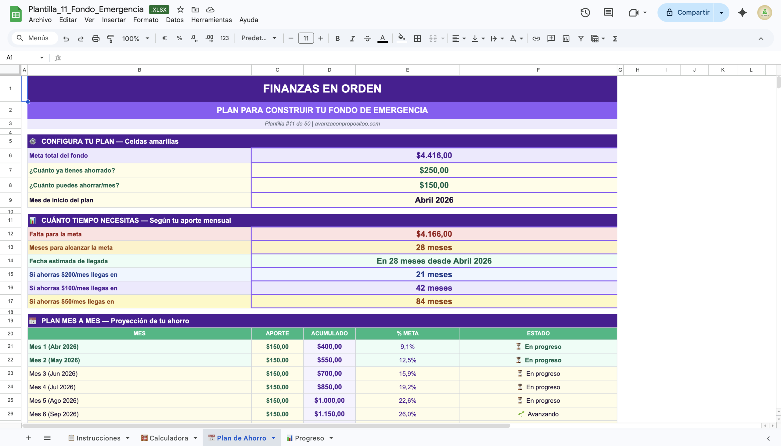Open the Formato menu
The height and width of the screenshot is (446, 781).
pyautogui.click(x=146, y=20)
